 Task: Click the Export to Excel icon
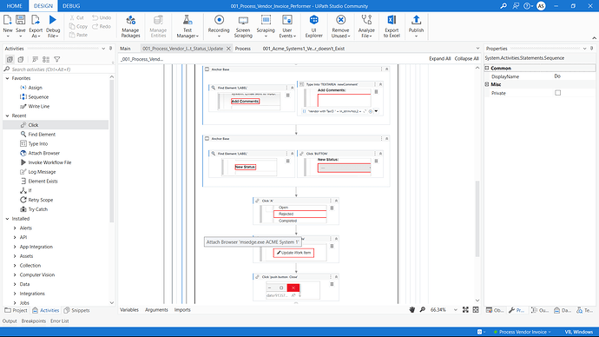[x=392, y=26]
